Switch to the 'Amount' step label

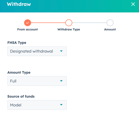pyautogui.click(x=110, y=30)
